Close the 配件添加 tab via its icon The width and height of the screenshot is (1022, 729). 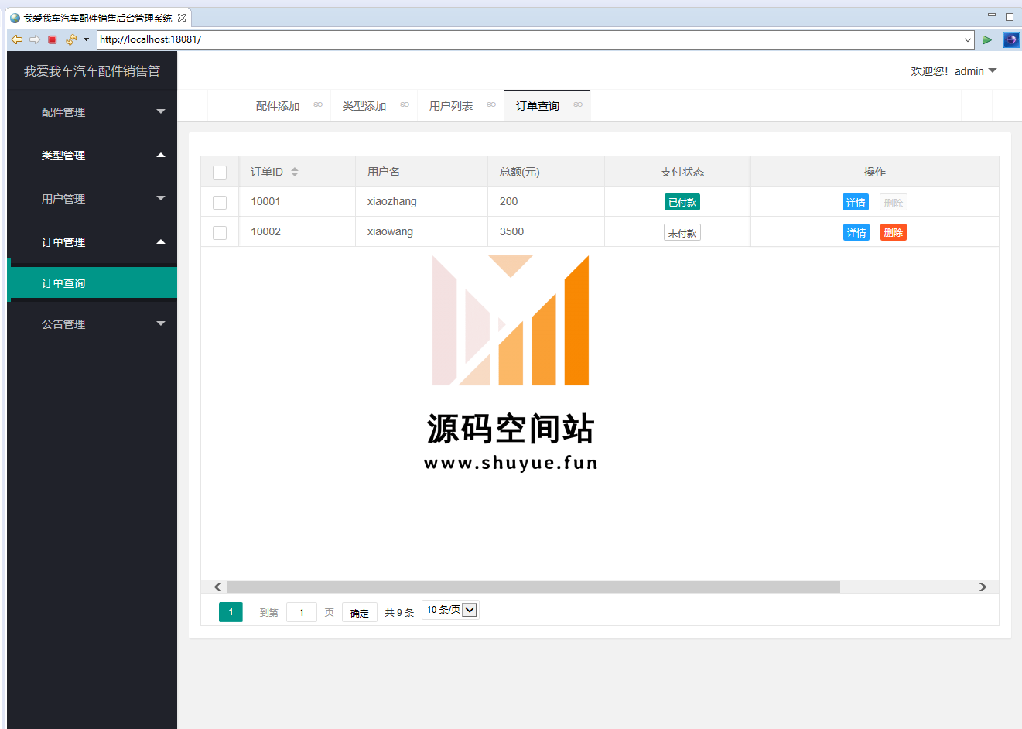click(x=318, y=105)
